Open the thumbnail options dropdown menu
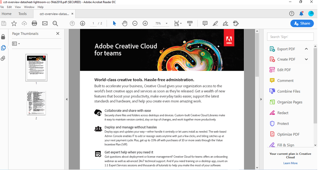 [16, 44]
